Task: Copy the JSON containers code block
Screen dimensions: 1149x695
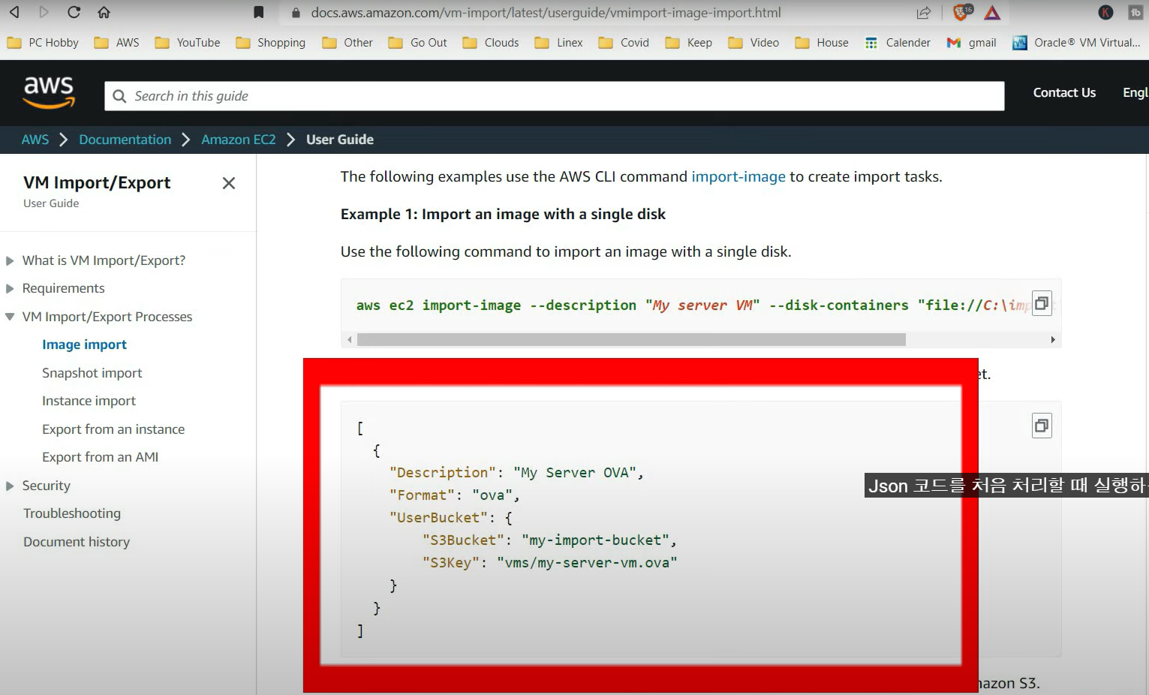Action: click(x=1042, y=426)
